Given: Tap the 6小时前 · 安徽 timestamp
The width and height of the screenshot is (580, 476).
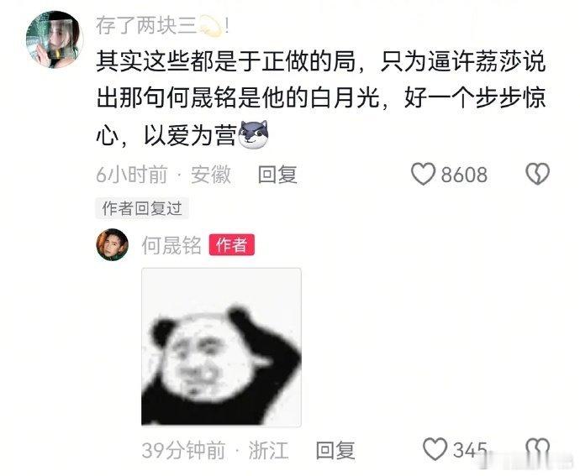Looking at the screenshot, I should click(164, 175).
